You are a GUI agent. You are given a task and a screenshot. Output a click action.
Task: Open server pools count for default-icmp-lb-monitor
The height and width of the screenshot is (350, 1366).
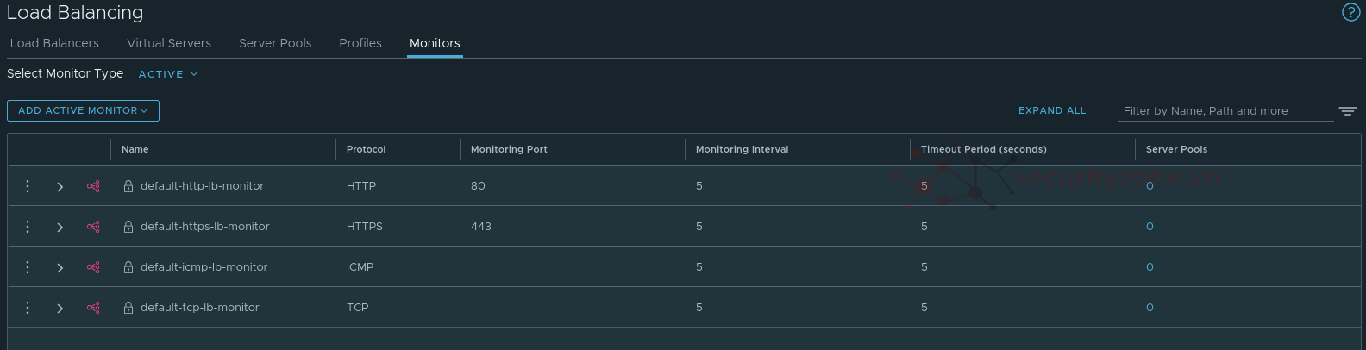pyautogui.click(x=1150, y=267)
